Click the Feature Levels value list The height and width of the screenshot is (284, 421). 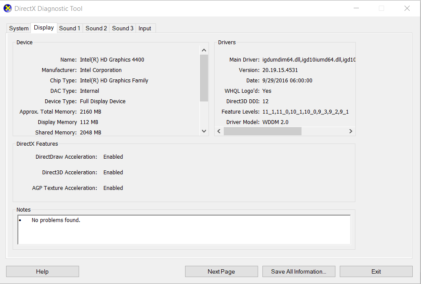tap(305, 112)
